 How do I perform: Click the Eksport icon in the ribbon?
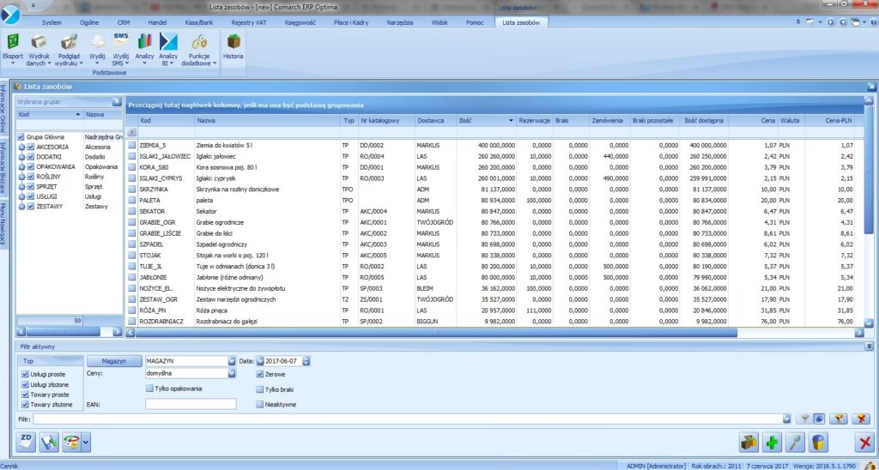[13, 42]
